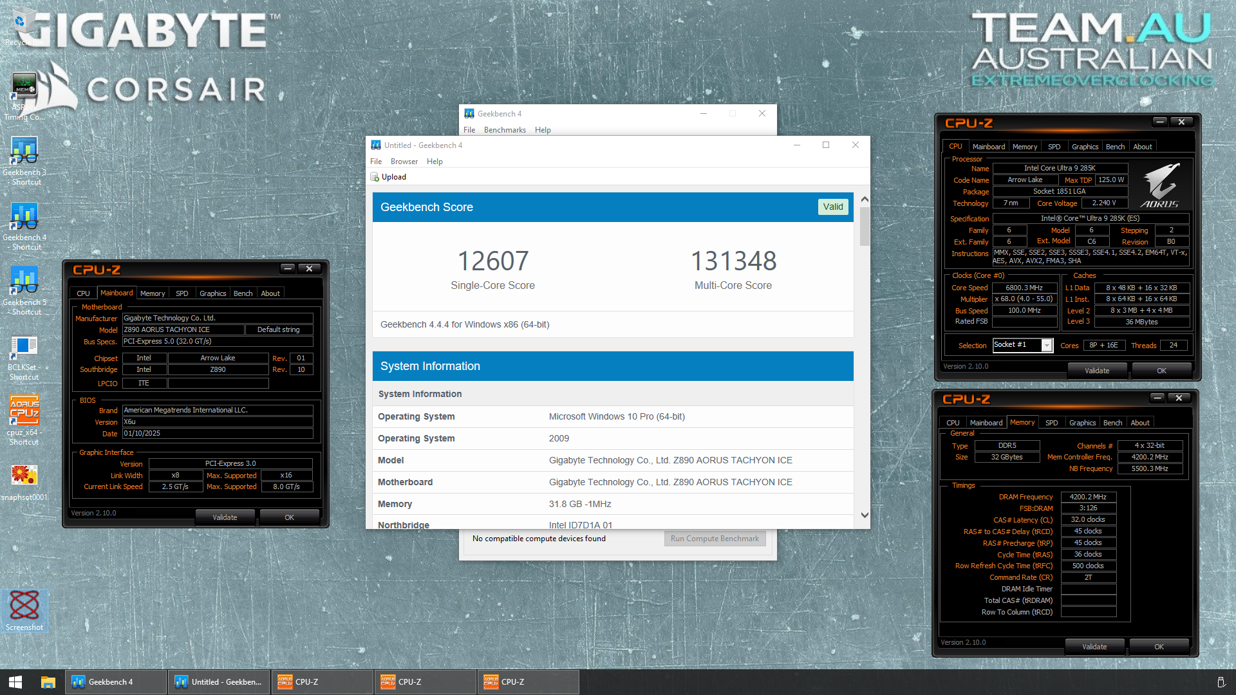Select Bench tab in left CPU-Z window
Screen dimensions: 1236x695
pos(243,293)
